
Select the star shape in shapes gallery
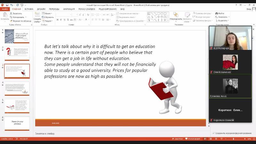(x=165, y=20)
